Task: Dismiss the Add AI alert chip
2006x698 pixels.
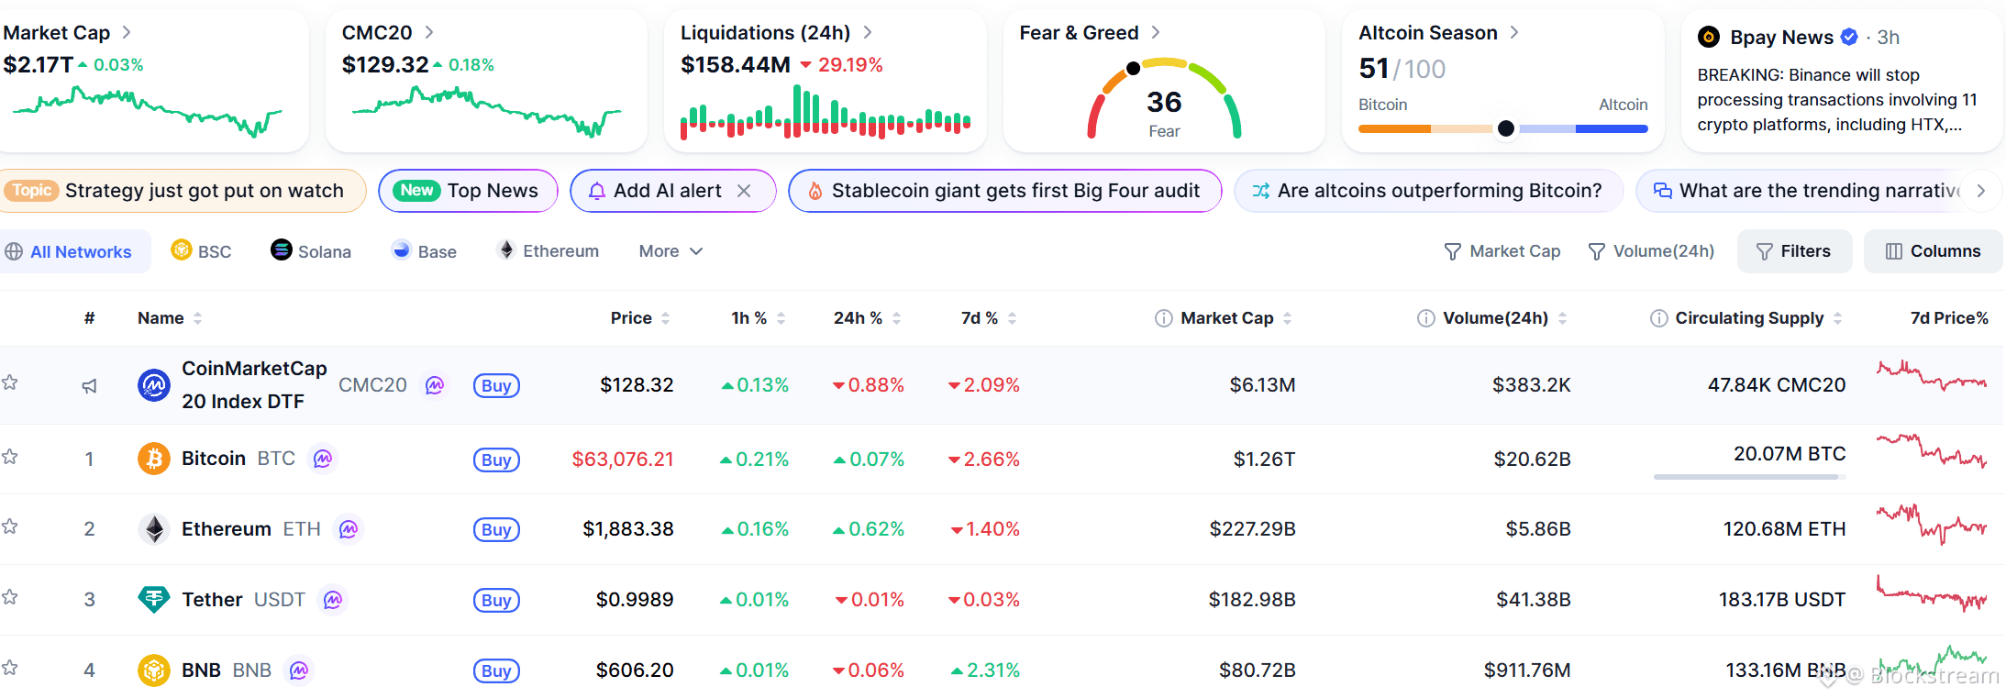Action: pyautogui.click(x=744, y=191)
